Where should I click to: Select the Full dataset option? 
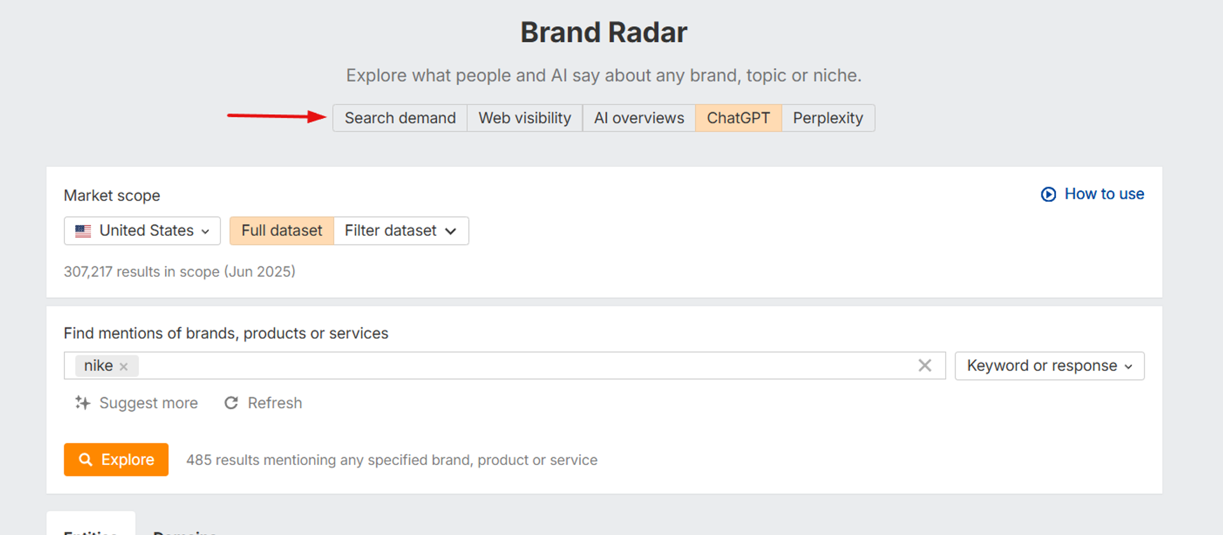coord(282,231)
